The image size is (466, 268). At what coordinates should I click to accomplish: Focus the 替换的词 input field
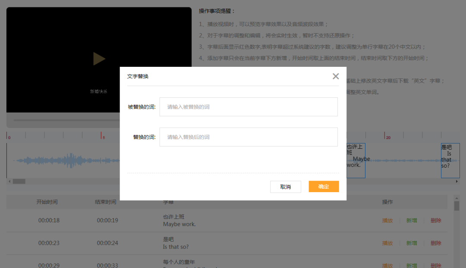point(249,137)
